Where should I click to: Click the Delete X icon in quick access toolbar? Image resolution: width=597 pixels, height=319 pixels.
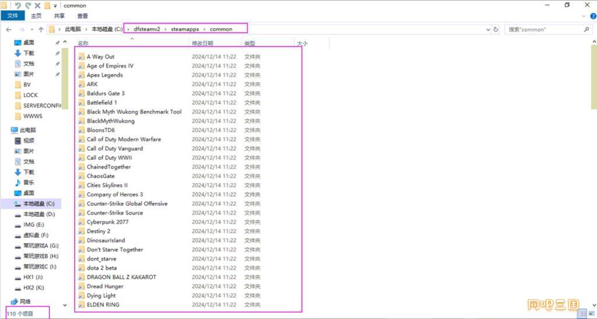(x=37, y=5)
